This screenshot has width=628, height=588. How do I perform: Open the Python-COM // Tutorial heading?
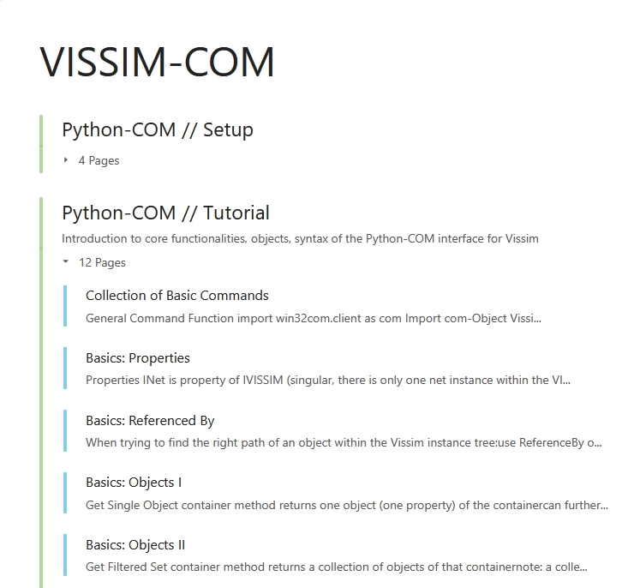click(x=165, y=213)
